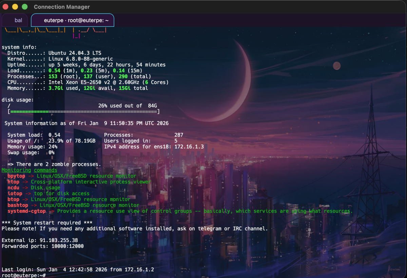Click the "Swap usage: 0%" text
This screenshot has width=407, height=278.
pyautogui.click(x=31, y=153)
